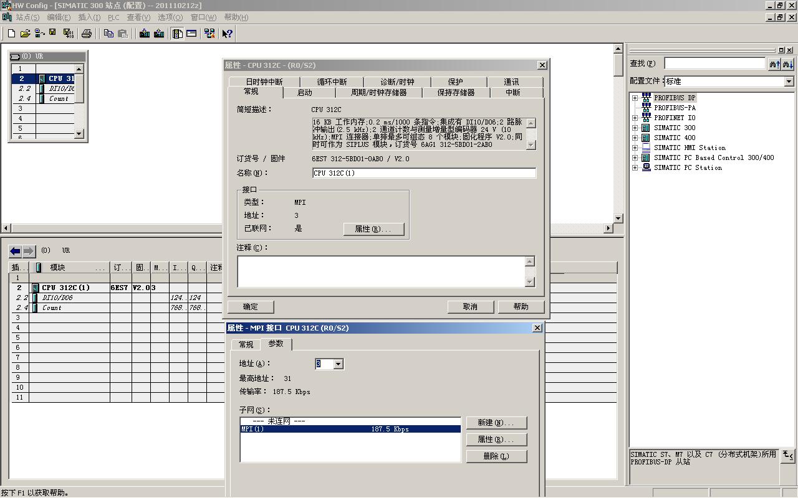Click 帮助 in CPU 312C properties

tap(521, 306)
